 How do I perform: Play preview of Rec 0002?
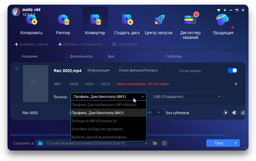tap(226, 113)
